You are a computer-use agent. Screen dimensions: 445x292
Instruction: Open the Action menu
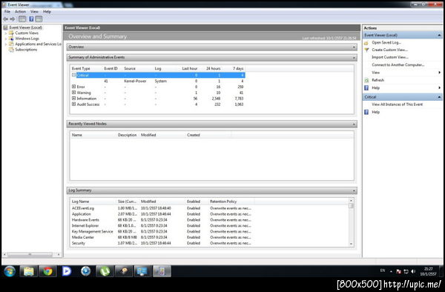point(20,12)
